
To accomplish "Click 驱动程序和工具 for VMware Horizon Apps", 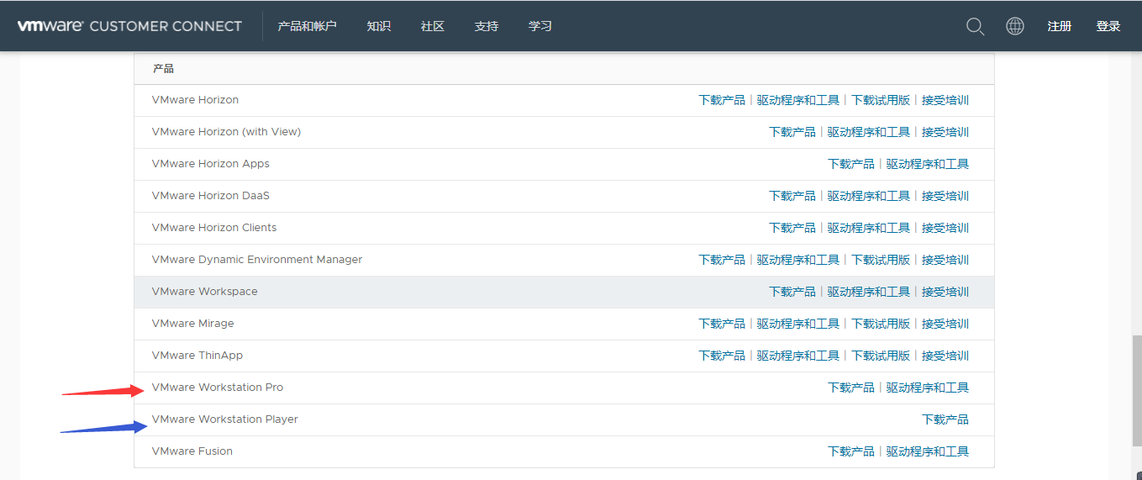I will coord(928,164).
